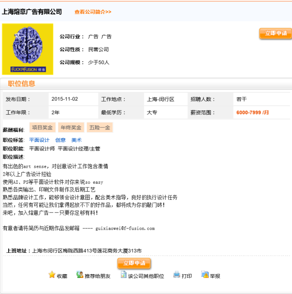The width and height of the screenshot is (292, 294).
Task: Click the top-right 立即申请 button
Action: [x=276, y=33]
